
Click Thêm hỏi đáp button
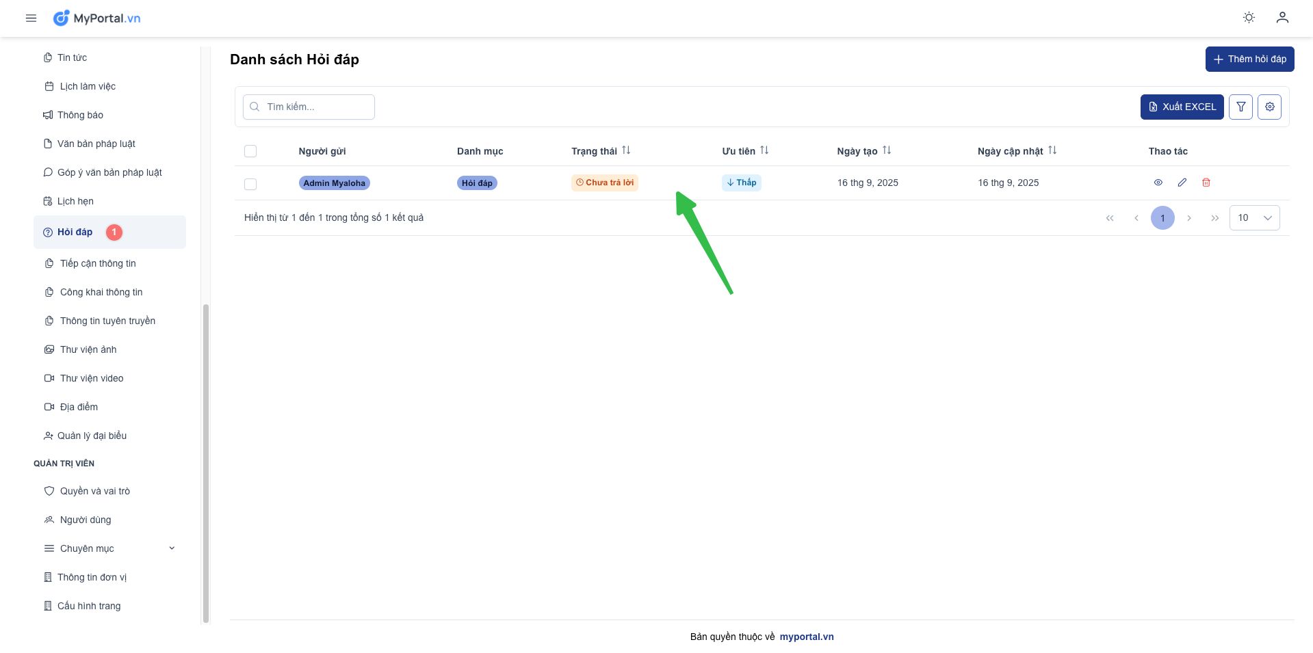click(1249, 59)
